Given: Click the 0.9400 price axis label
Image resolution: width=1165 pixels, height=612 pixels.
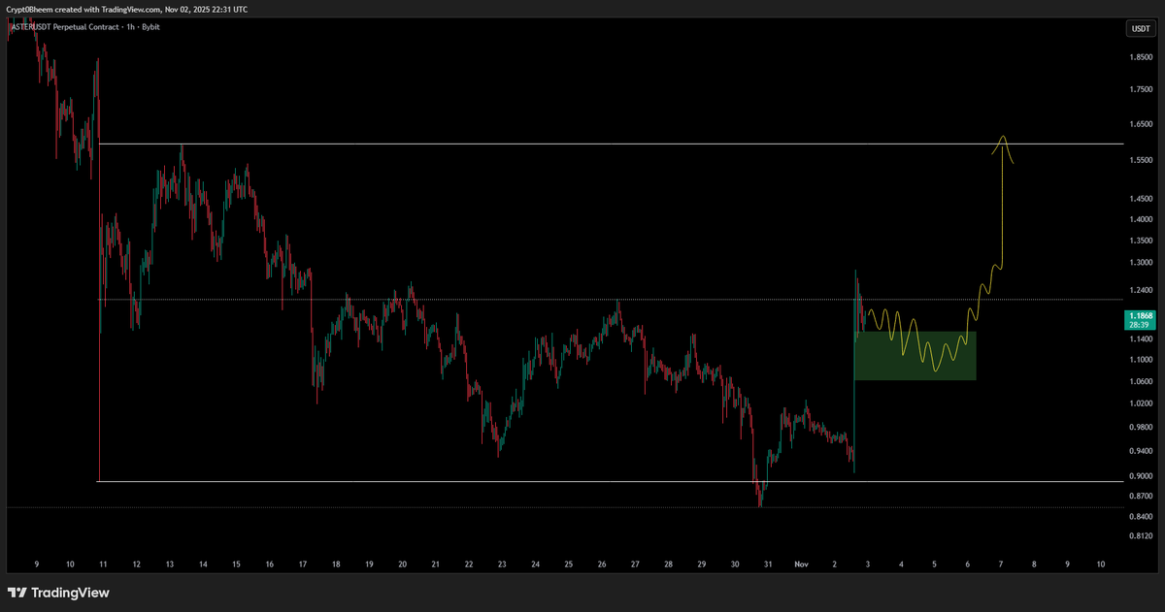Looking at the screenshot, I should (1141, 451).
